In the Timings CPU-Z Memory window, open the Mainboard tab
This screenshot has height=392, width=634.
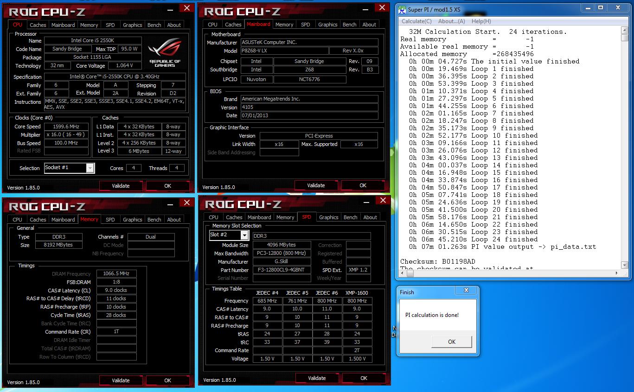click(x=63, y=220)
